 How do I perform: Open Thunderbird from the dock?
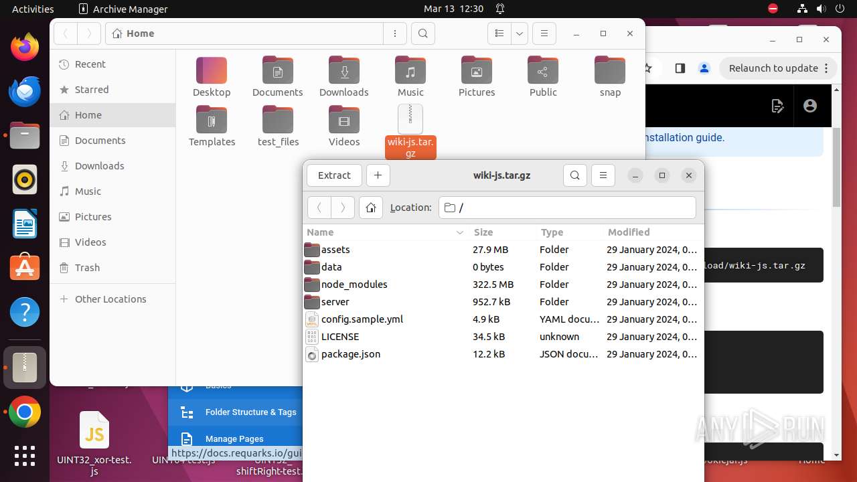[x=25, y=92]
